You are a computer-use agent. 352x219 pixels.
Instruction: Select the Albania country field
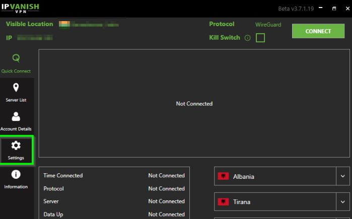point(282,176)
